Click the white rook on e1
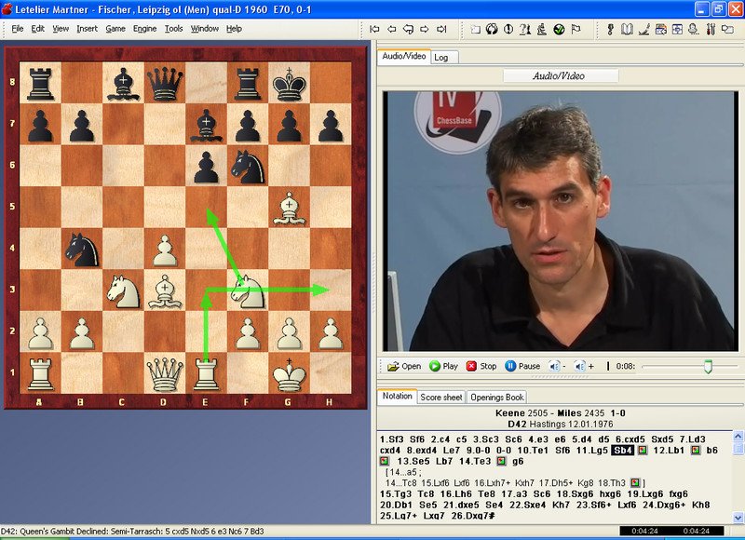 click(206, 372)
